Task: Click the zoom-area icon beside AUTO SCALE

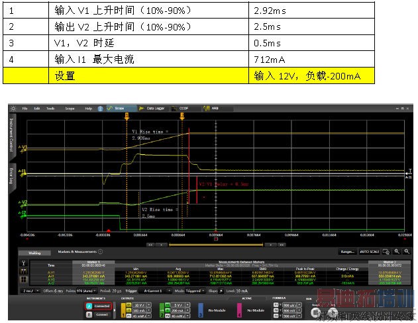Action: (x=386, y=252)
